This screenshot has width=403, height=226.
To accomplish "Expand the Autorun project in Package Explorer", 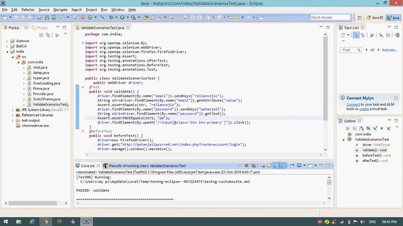I will [7, 41].
